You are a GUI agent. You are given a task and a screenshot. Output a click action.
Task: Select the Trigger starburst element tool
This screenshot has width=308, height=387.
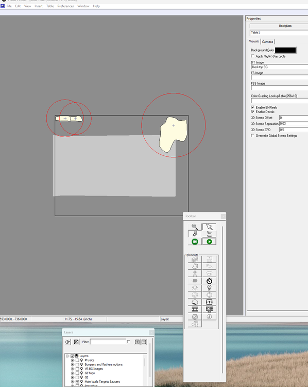coord(195,288)
